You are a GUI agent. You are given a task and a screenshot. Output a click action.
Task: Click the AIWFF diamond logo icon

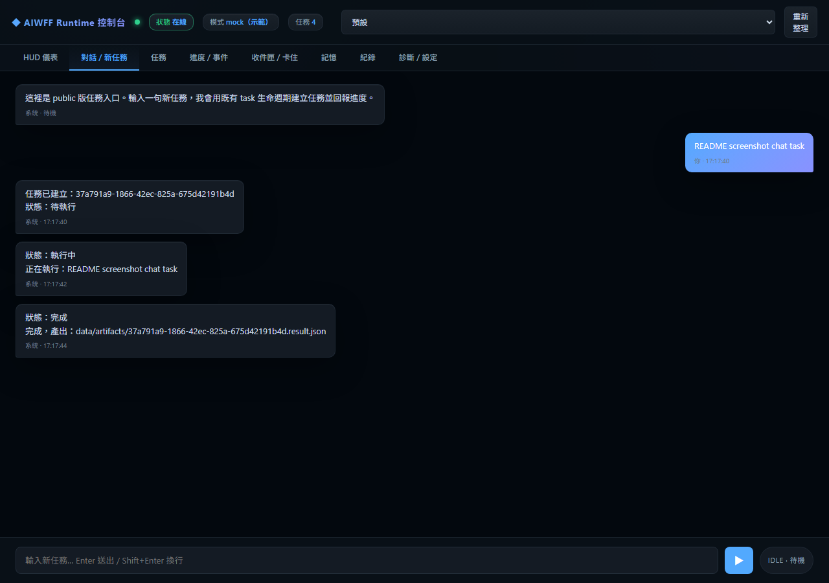click(16, 22)
